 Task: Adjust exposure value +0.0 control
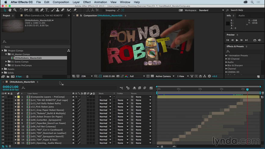tap(214, 76)
